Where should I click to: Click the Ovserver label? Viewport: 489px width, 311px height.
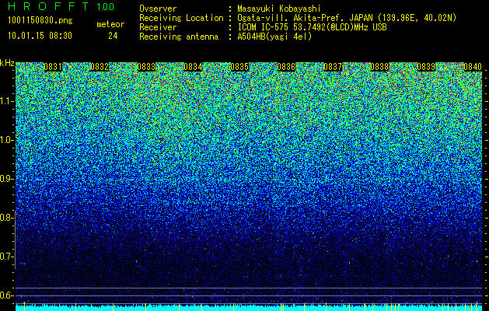click(158, 9)
